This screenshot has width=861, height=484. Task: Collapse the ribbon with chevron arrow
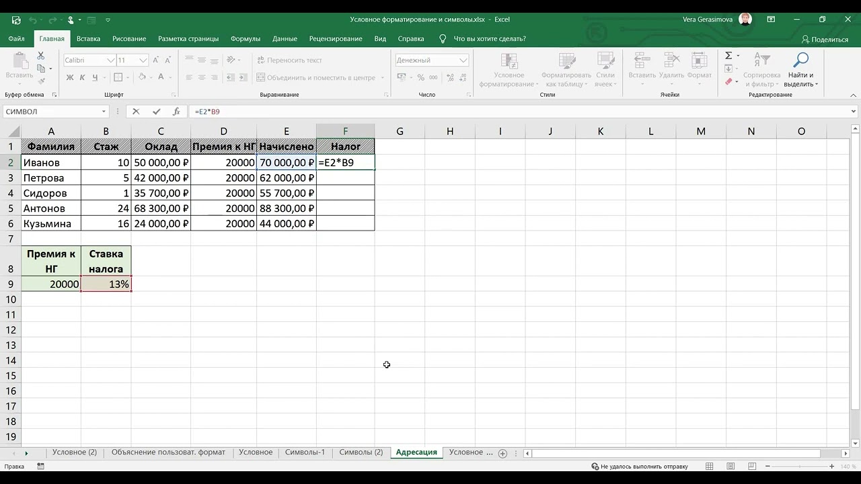(854, 95)
